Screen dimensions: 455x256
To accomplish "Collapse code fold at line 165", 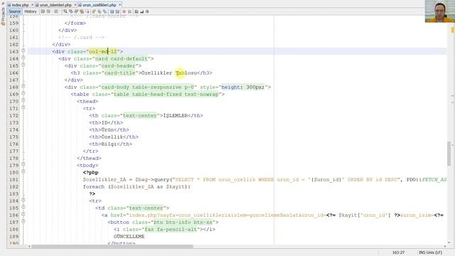I will (23, 65).
